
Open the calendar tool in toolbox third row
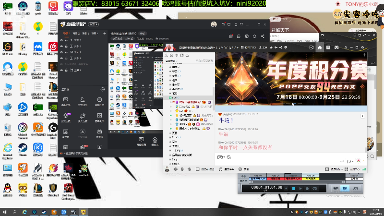(x=99, y=133)
